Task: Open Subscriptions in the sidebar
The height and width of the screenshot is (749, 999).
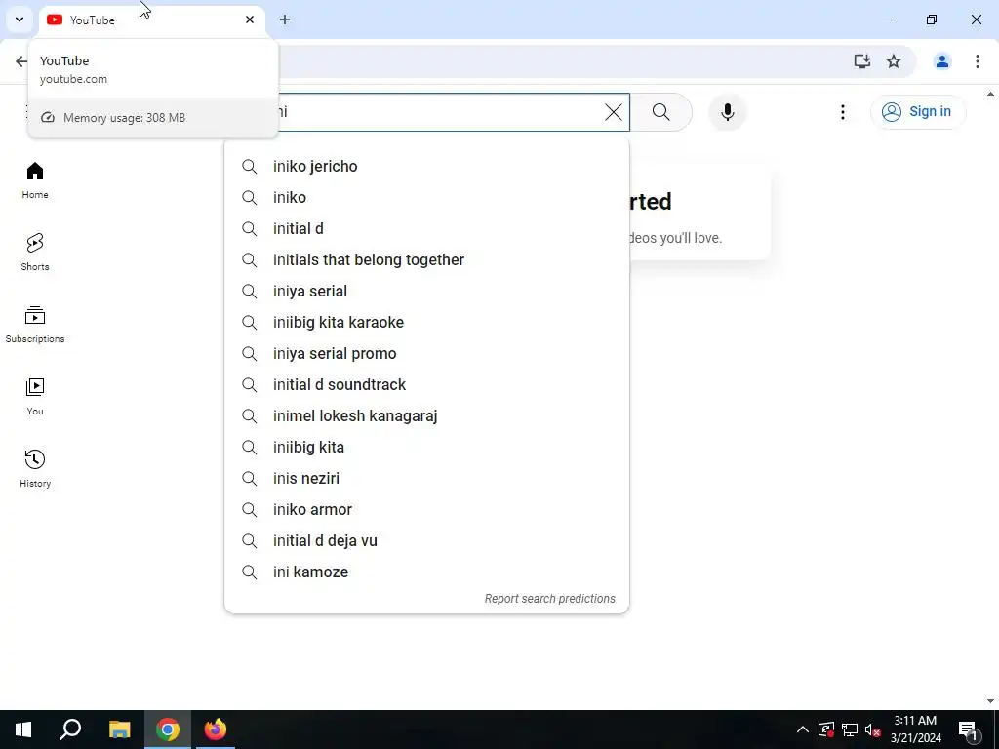Action: pyautogui.click(x=35, y=324)
